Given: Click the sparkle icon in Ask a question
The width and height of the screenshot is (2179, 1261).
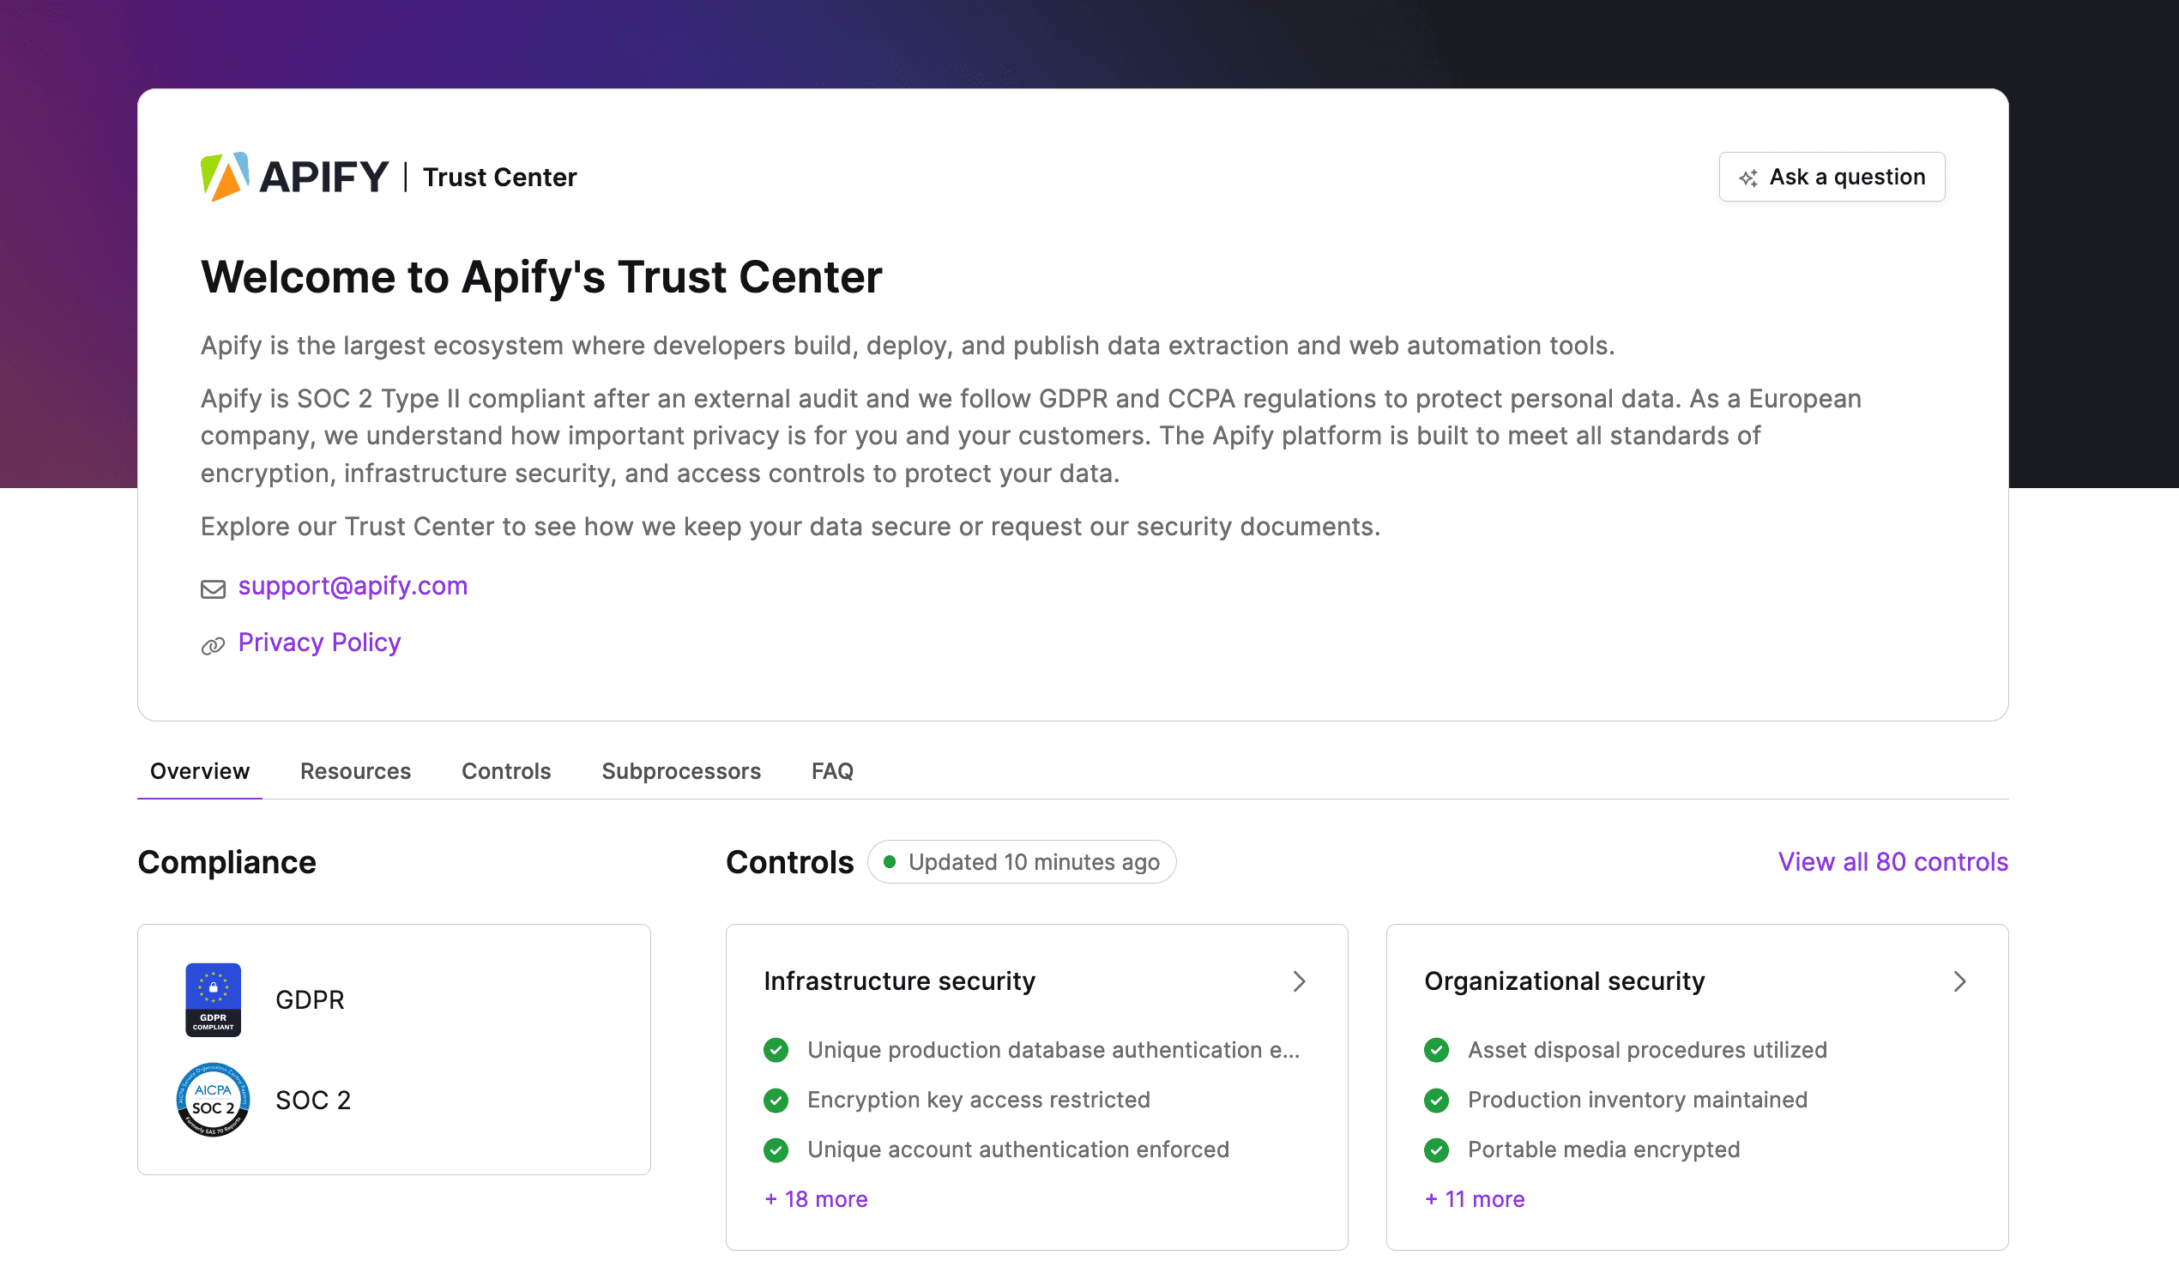Looking at the screenshot, I should click(x=1748, y=177).
